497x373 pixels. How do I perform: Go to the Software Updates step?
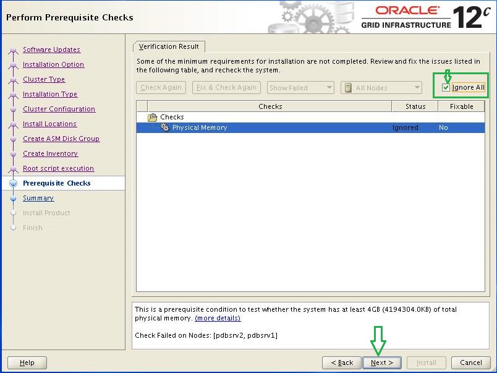click(51, 50)
